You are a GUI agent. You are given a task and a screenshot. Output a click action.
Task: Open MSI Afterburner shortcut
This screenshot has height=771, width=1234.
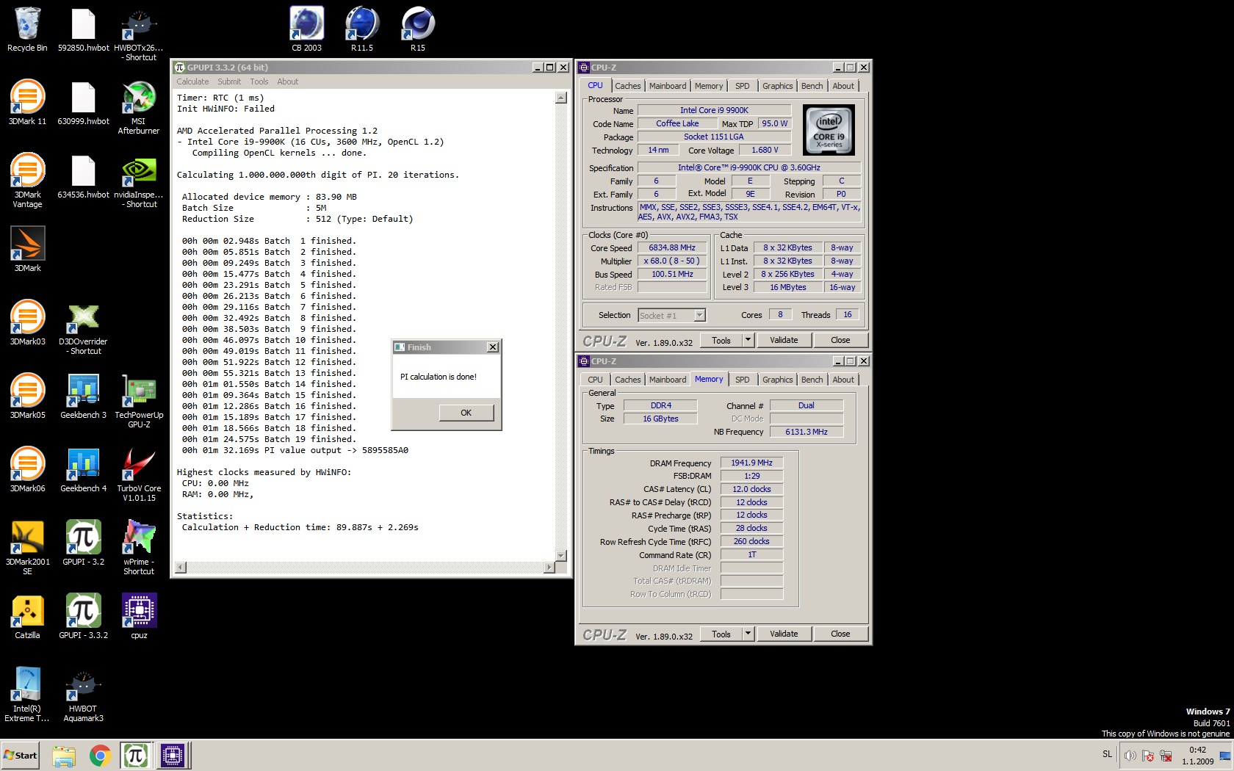(x=139, y=107)
